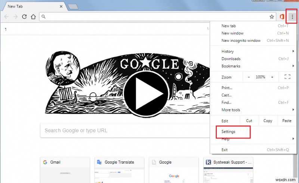This screenshot has height=183, width=299.
Task: Choose Find... from the menu
Action: click(x=253, y=102)
